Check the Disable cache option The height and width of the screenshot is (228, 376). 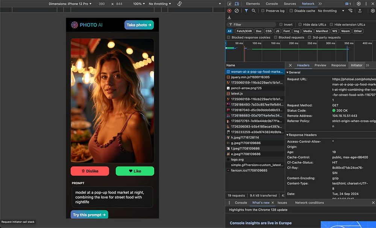(291, 11)
